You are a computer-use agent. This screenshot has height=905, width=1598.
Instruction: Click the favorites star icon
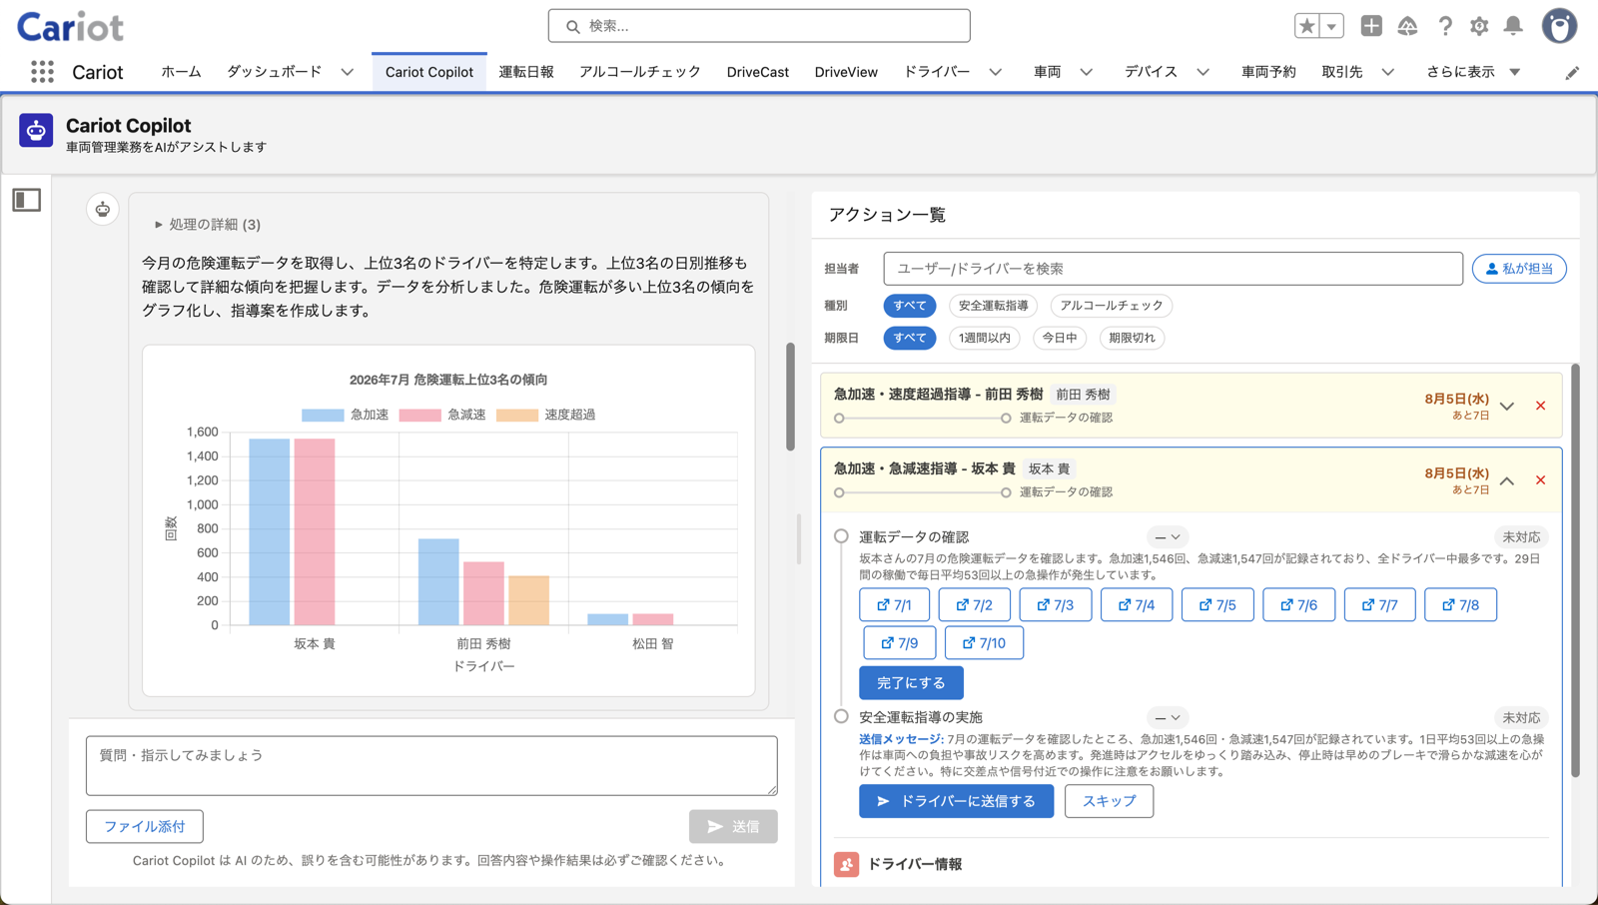pyautogui.click(x=1307, y=26)
